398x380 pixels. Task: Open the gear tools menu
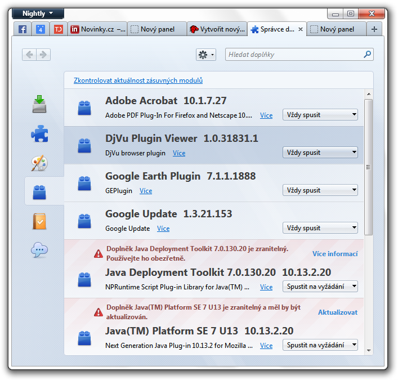click(206, 55)
